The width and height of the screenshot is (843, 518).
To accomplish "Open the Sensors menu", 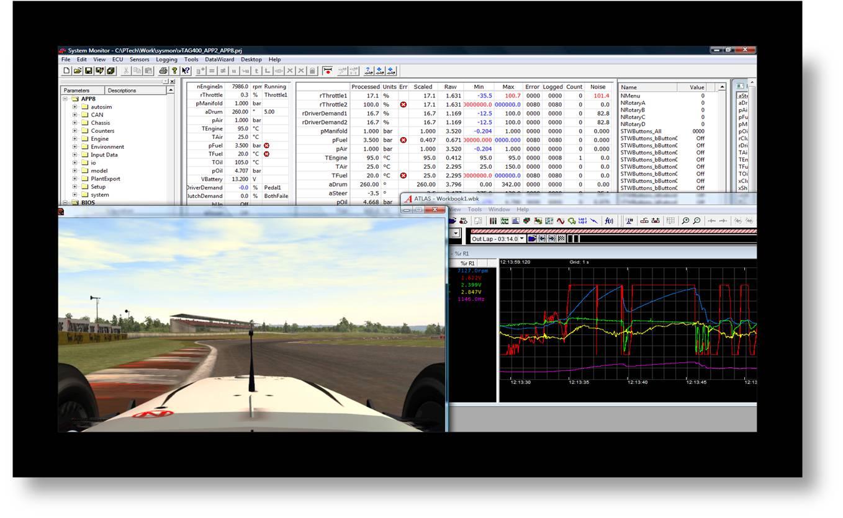I will [140, 60].
